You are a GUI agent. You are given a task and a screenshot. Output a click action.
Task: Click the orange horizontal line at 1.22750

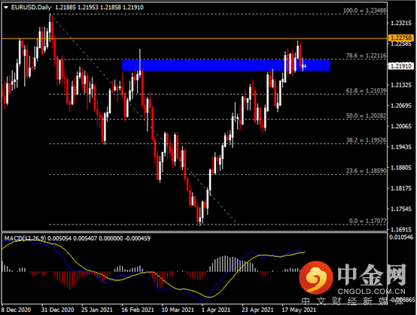(194, 38)
